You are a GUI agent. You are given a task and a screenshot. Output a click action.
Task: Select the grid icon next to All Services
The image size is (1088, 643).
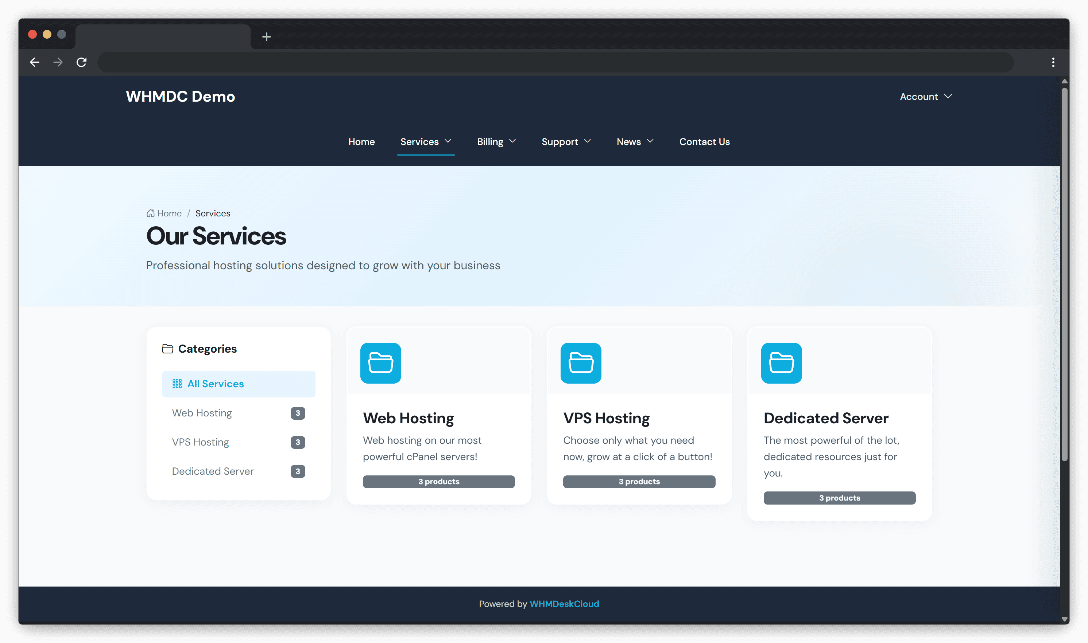[177, 384]
